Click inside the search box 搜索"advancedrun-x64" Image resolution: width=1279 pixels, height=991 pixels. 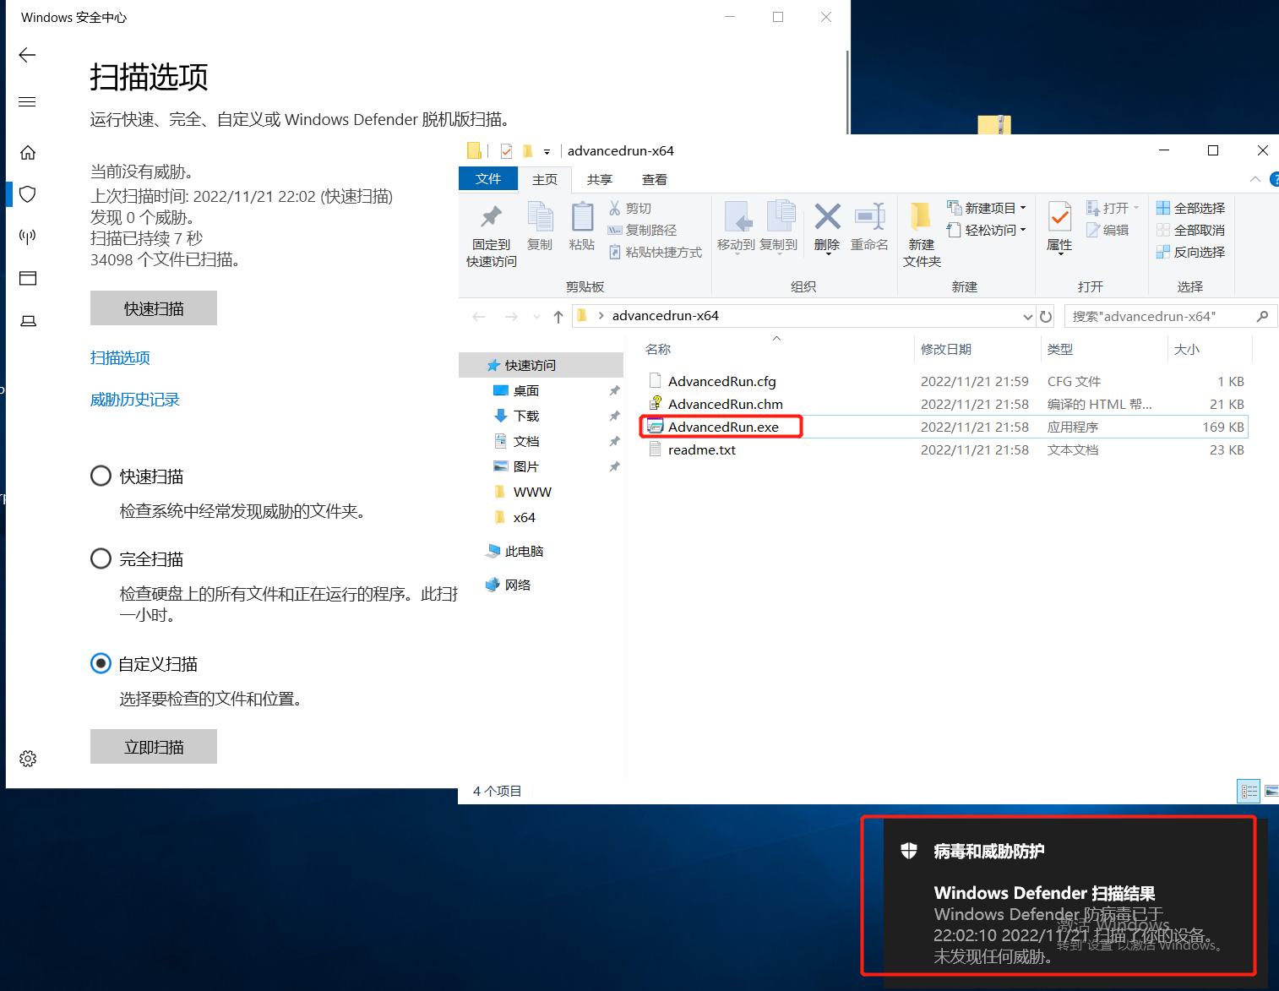(x=1162, y=315)
